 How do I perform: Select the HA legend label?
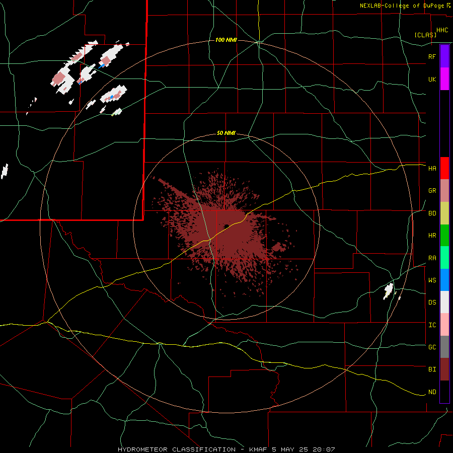[432, 168]
